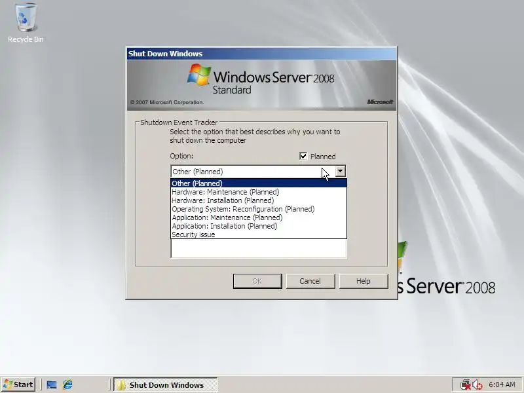Choose Application: Maintenance (Planned)
The height and width of the screenshot is (393, 524).
pos(259,217)
